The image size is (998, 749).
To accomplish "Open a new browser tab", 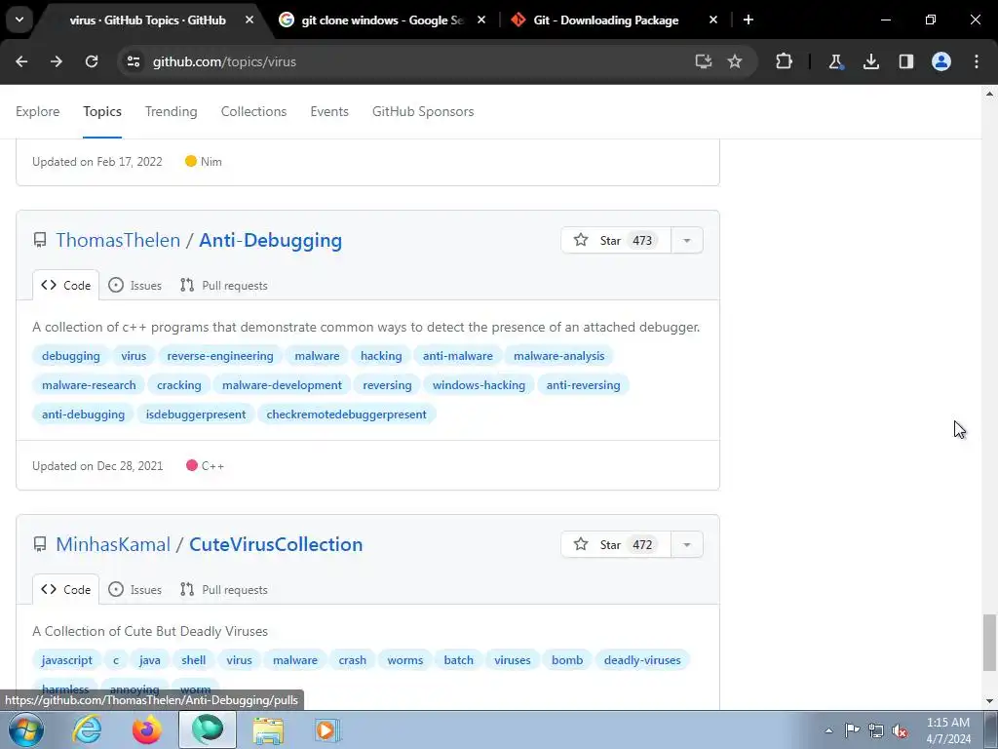I will (x=748, y=20).
